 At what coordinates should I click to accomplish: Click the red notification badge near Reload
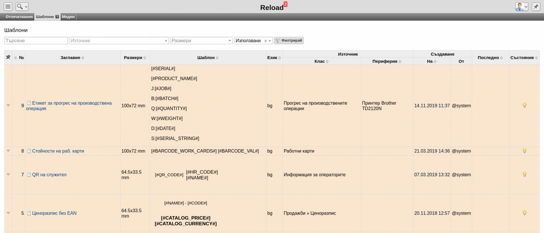(286, 4)
